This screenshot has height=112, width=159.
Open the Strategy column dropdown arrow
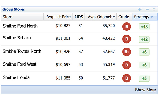click(152, 17)
